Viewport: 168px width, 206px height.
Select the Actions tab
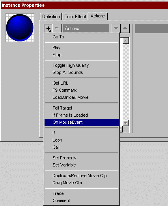tap(98, 16)
